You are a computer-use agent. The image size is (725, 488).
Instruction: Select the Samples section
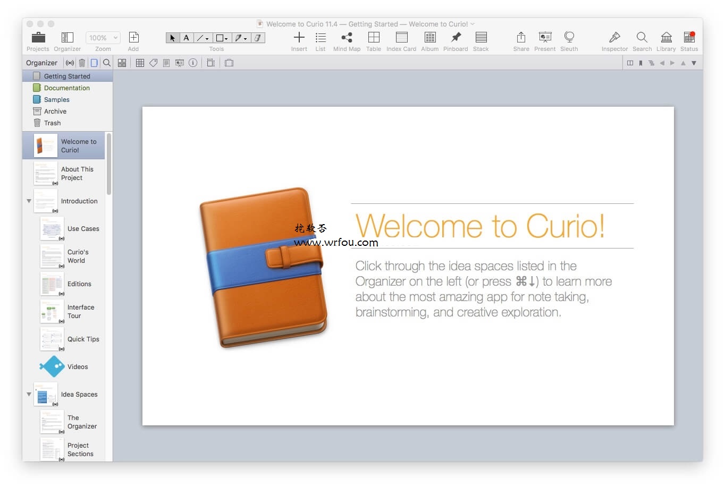tap(68, 99)
